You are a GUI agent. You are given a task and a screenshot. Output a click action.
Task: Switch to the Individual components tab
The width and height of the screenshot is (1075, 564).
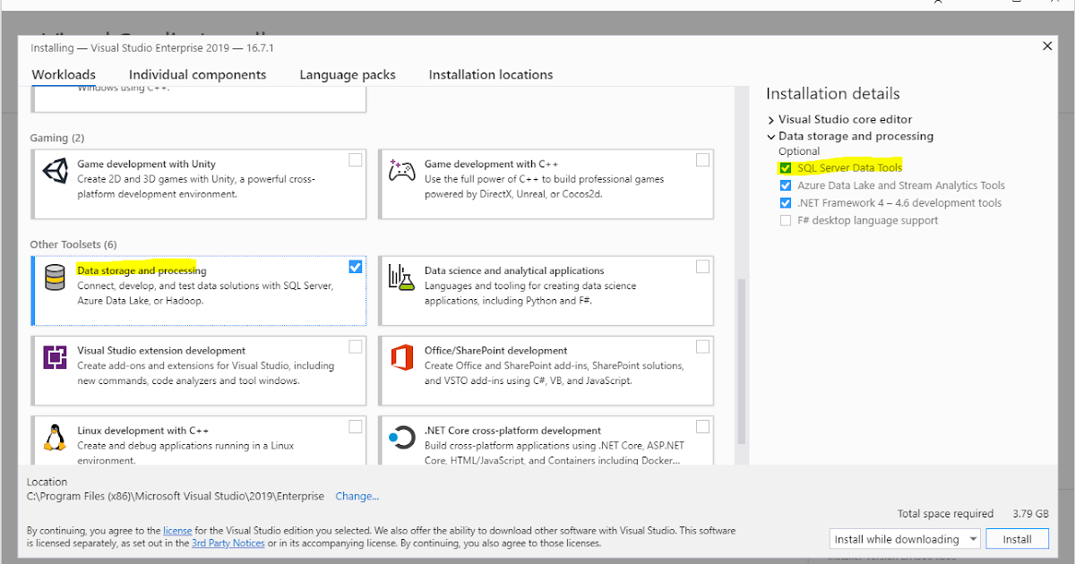(x=197, y=74)
